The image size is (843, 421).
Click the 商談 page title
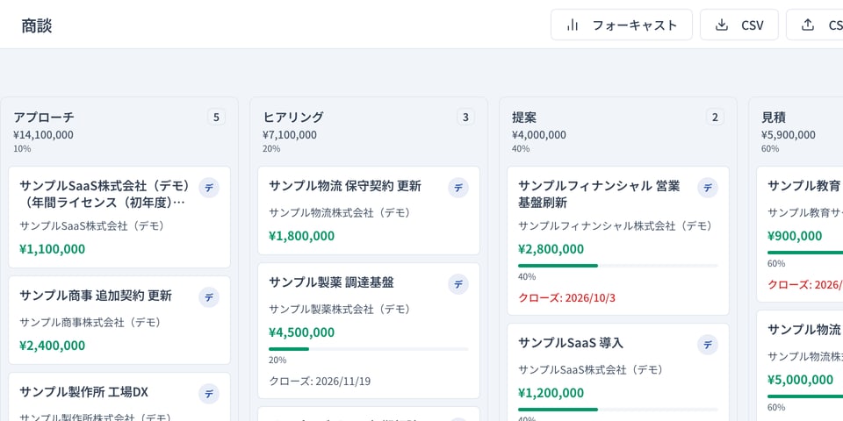coord(37,25)
